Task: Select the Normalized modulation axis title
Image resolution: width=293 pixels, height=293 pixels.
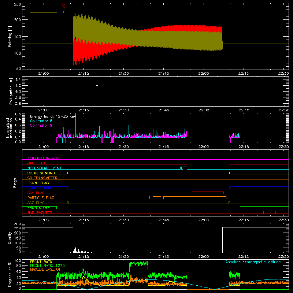Action: click(9, 128)
